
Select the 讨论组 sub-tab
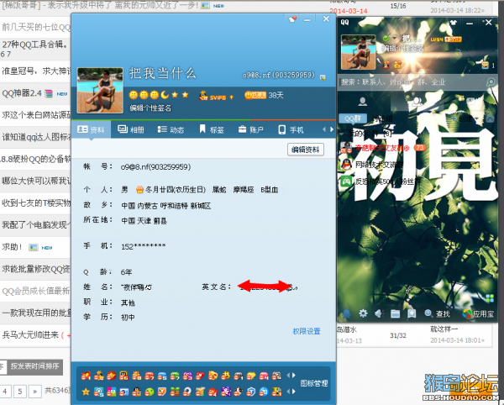[382, 118]
